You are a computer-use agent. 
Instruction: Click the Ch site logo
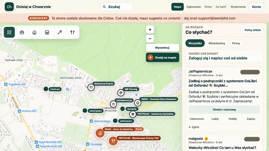pyautogui.click(x=9, y=7)
